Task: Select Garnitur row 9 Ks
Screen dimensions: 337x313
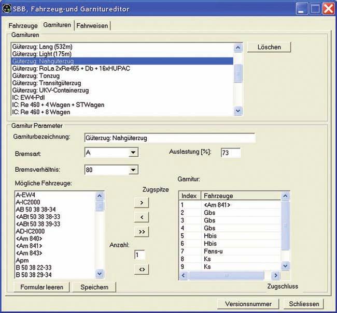Action: pyautogui.click(x=230, y=267)
